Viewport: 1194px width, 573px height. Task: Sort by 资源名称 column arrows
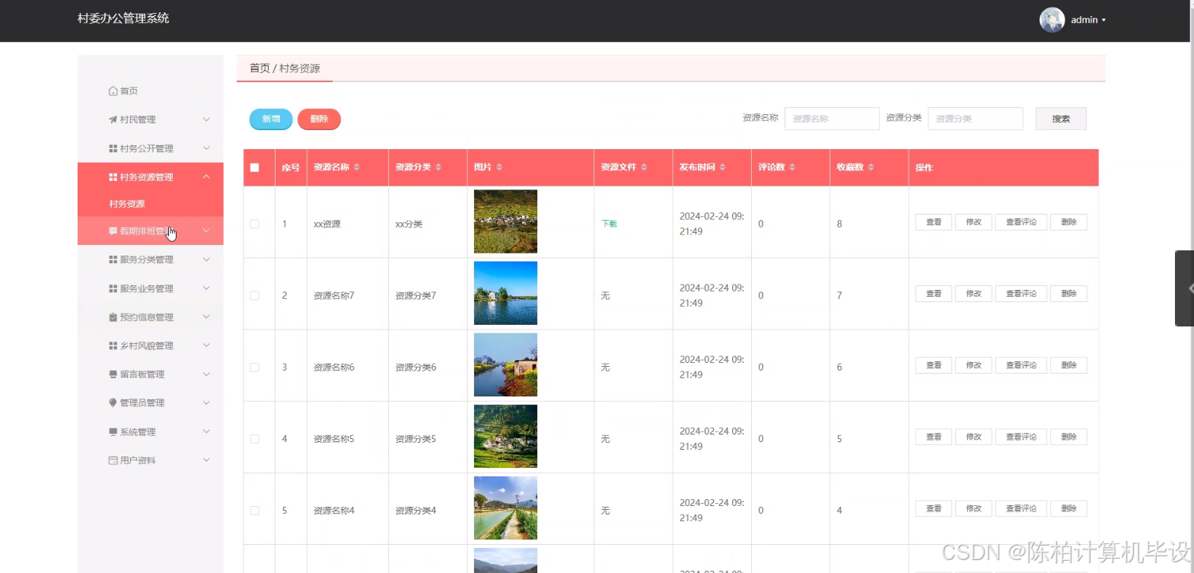[x=356, y=167]
